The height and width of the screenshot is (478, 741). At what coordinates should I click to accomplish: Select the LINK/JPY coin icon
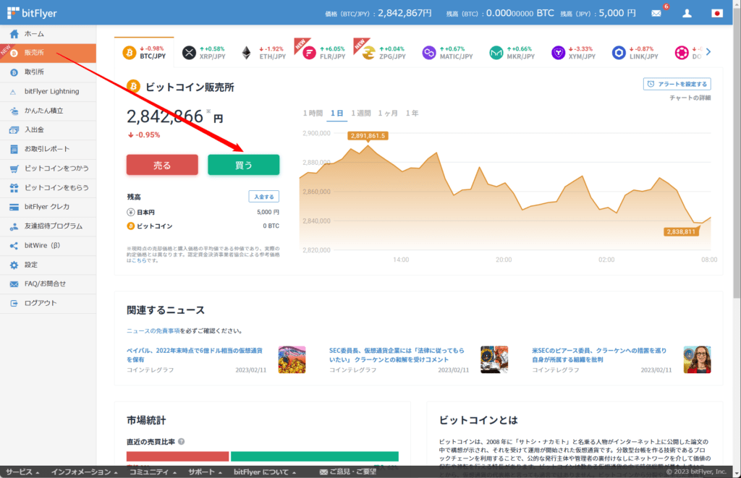click(x=619, y=53)
